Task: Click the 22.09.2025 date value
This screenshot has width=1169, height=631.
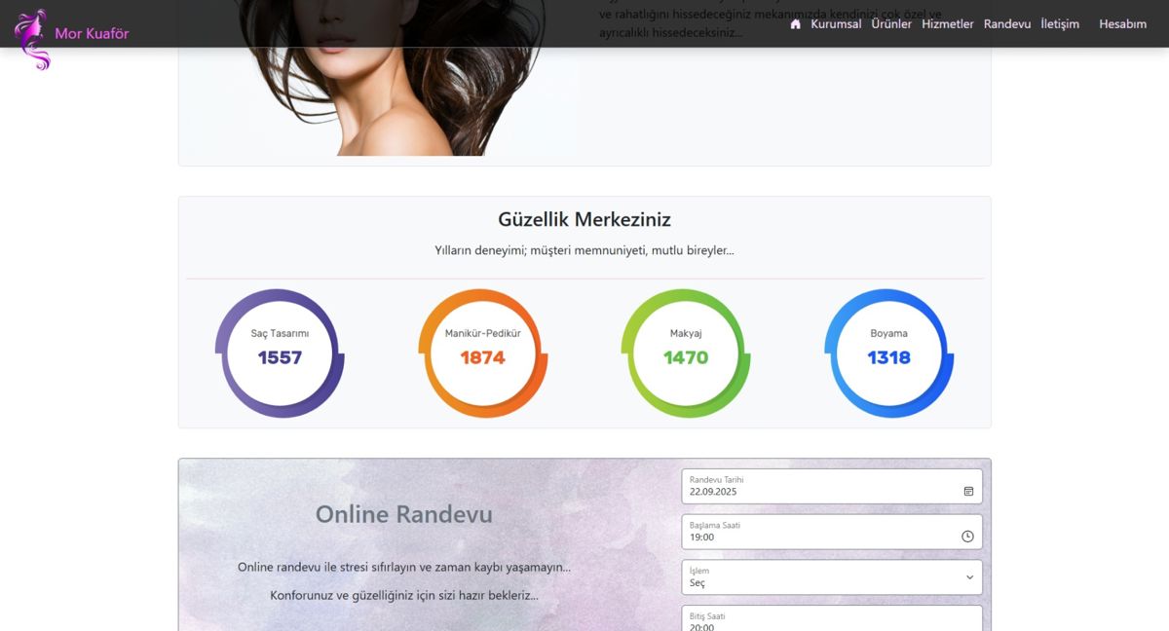Action: 713,492
